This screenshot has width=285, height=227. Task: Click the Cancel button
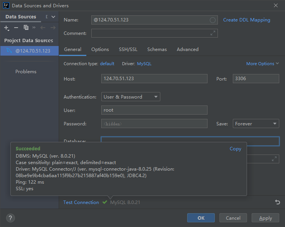(x=233, y=218)
